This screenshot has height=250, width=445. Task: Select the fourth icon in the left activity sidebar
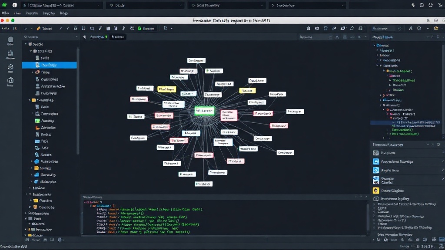(x=10, y=82)
